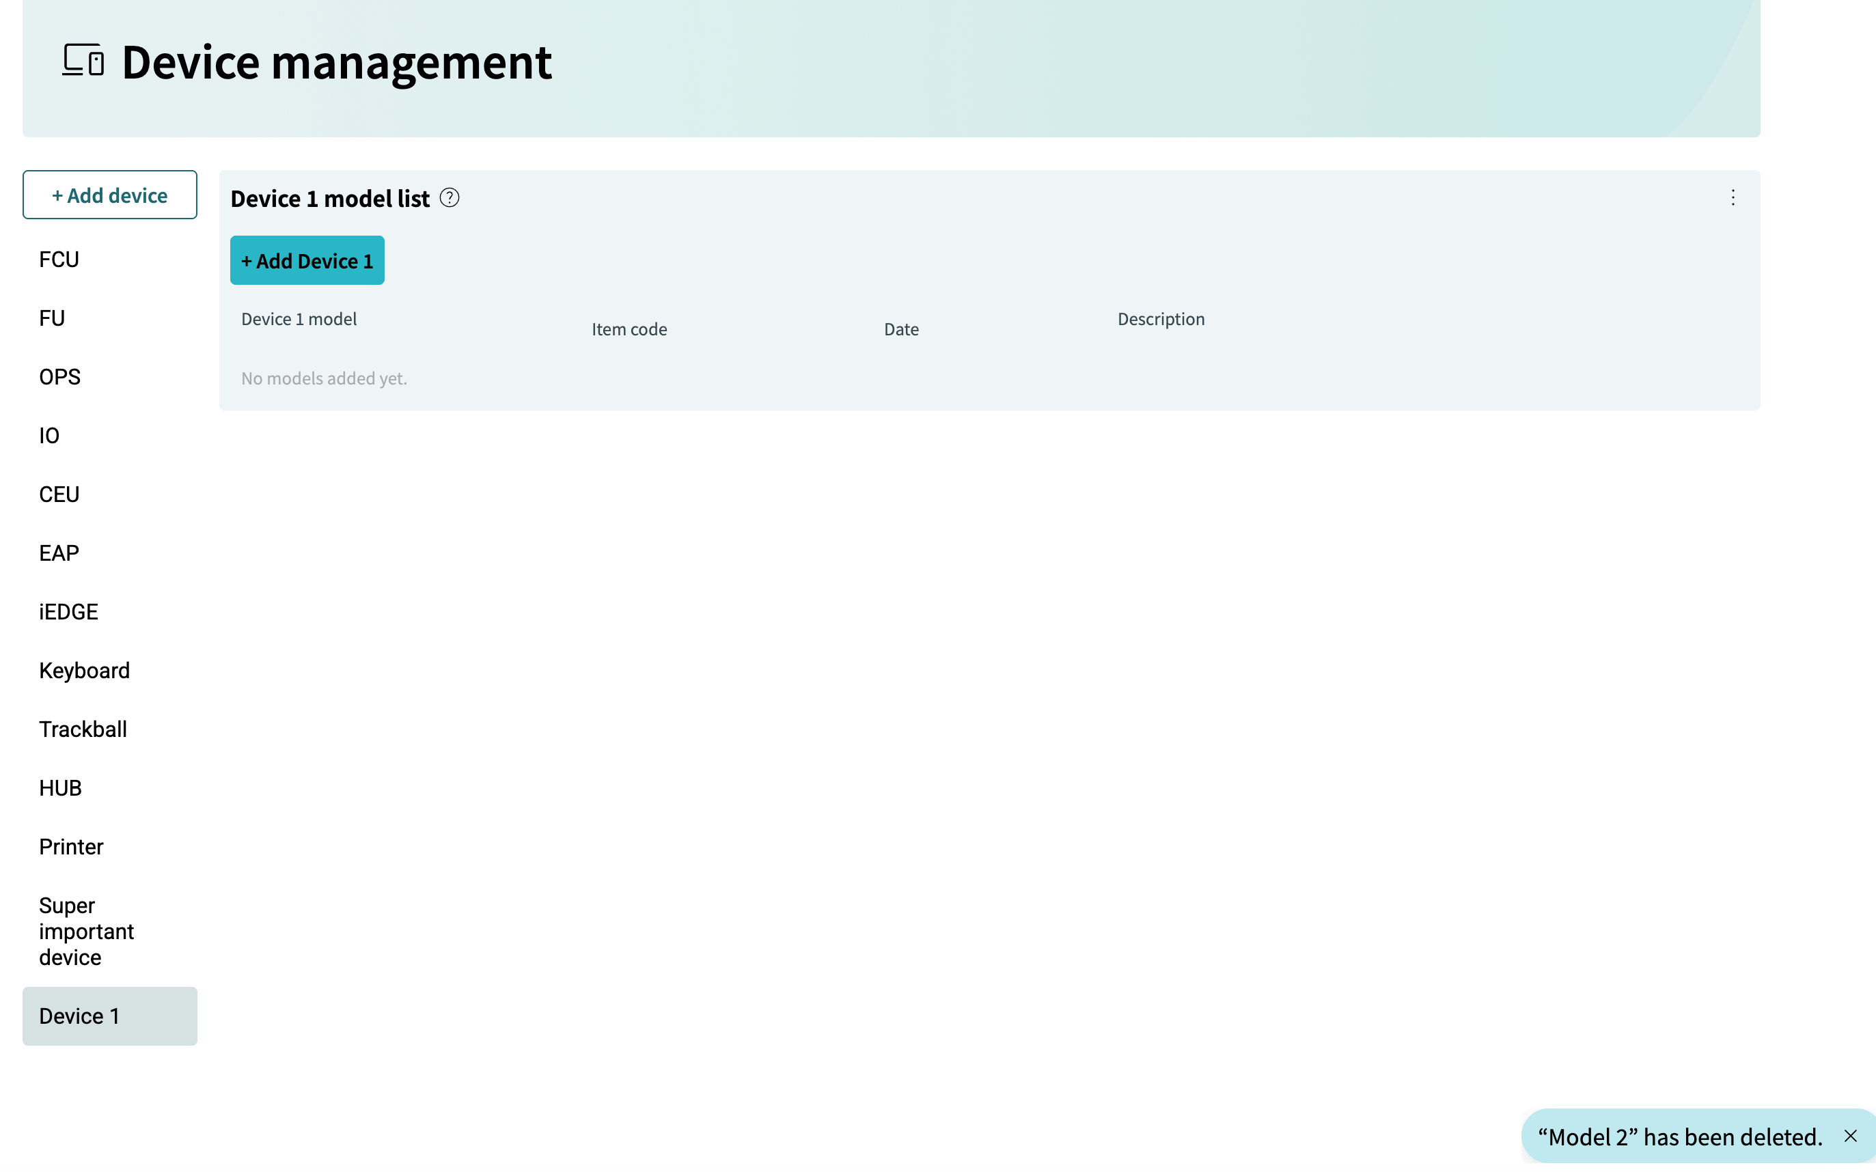
Task: Open the IO device entry
Action: pyautogui.click(x=109, y=436)
